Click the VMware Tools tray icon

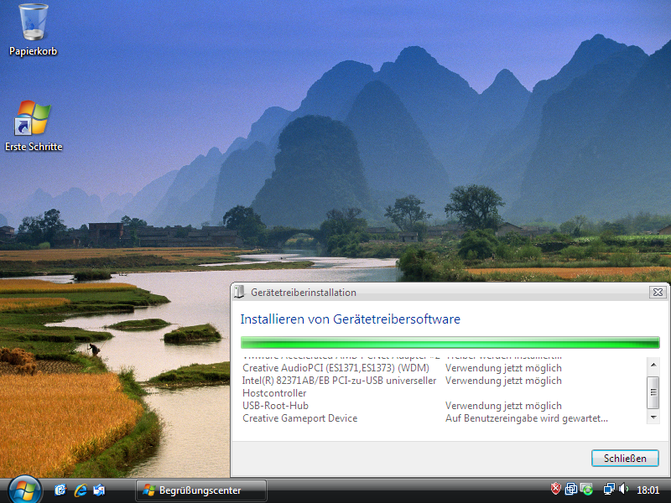[x=570, y=489]
